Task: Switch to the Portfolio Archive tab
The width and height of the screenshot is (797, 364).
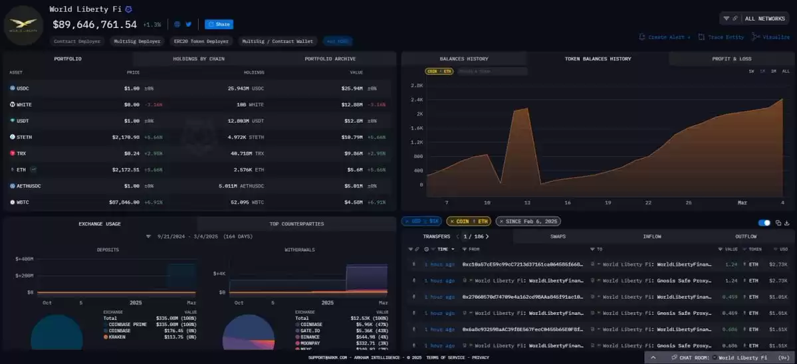Action: [330, 59]
